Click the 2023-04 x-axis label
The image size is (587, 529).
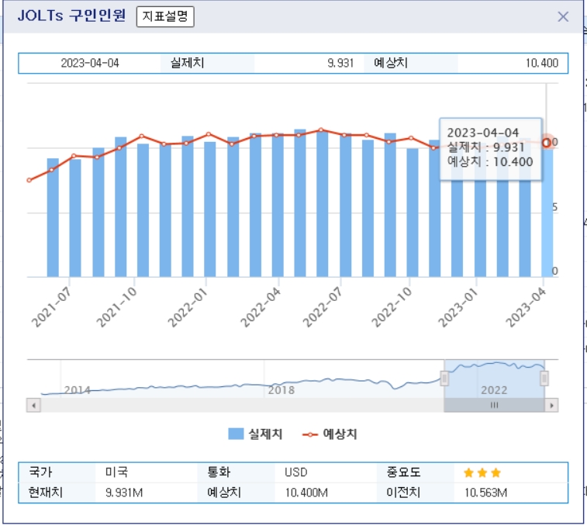click(x=526, y=307)
